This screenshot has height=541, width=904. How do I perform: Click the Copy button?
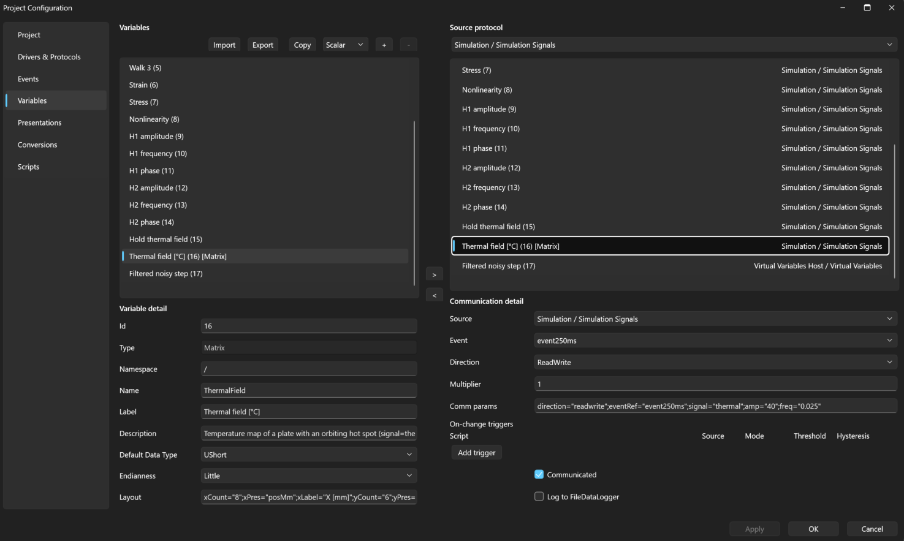point(302,45)
